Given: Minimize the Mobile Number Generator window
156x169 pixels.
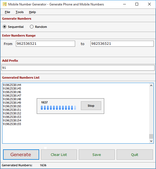Looking at the screenshot, I should [124, 4].
